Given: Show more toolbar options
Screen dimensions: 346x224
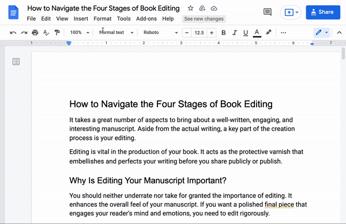Looking at the screenshot, I should point(283,33).
